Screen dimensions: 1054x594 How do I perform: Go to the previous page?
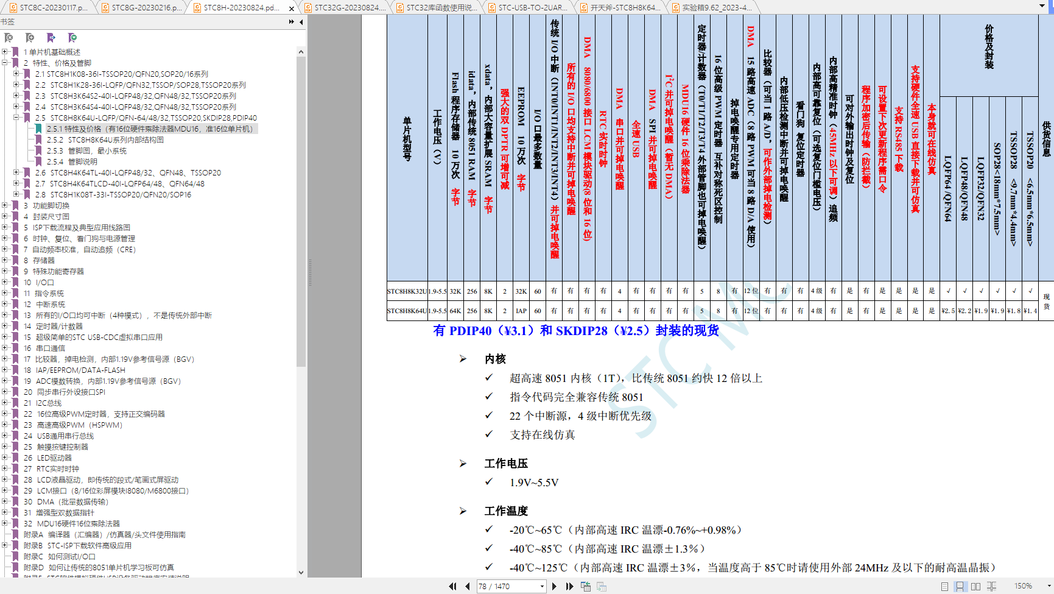click(x=468, y=586)
